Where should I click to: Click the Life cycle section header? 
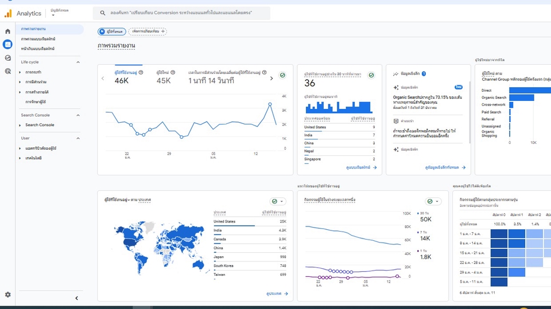pyautogui.click(x=51, y=62)
